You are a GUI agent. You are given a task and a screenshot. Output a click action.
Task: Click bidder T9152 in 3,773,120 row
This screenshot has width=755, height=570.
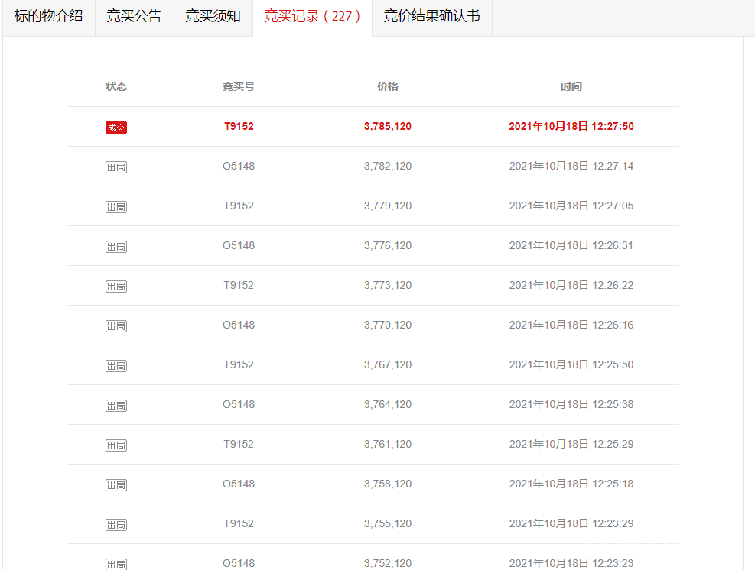coord(239,285)
